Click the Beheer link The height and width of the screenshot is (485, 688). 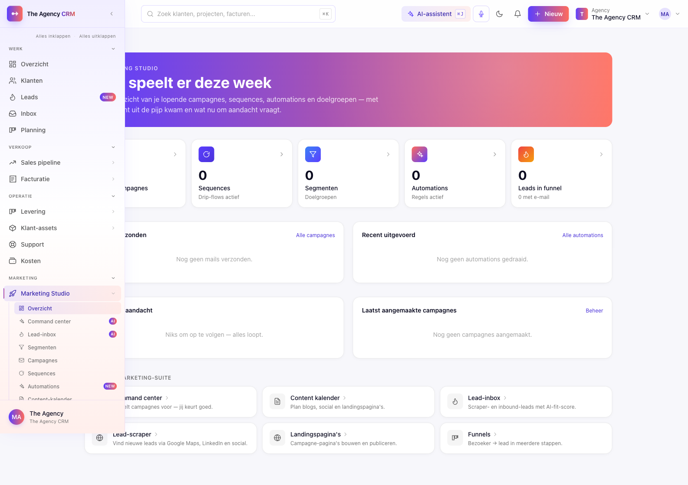click(594, 311)
